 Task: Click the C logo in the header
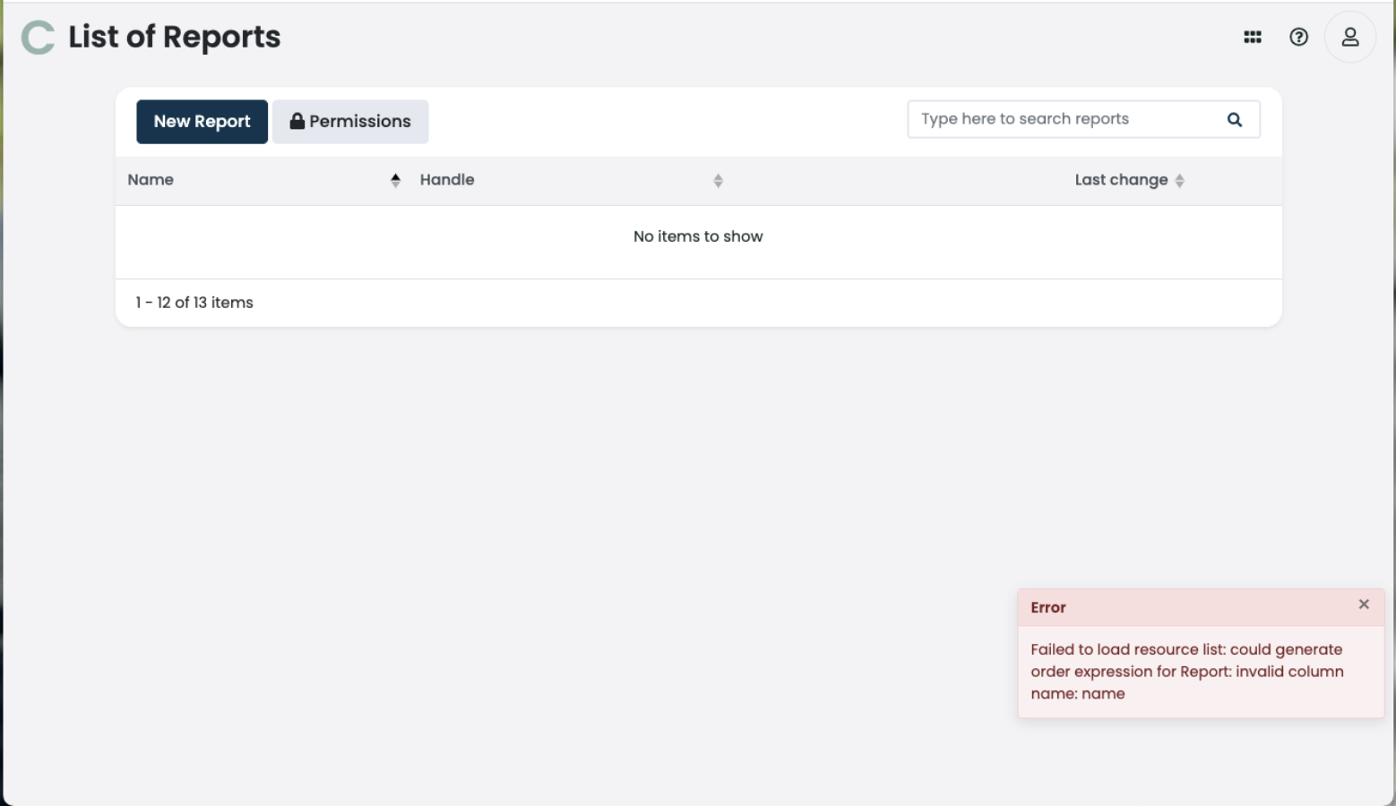tap(36, 37)
